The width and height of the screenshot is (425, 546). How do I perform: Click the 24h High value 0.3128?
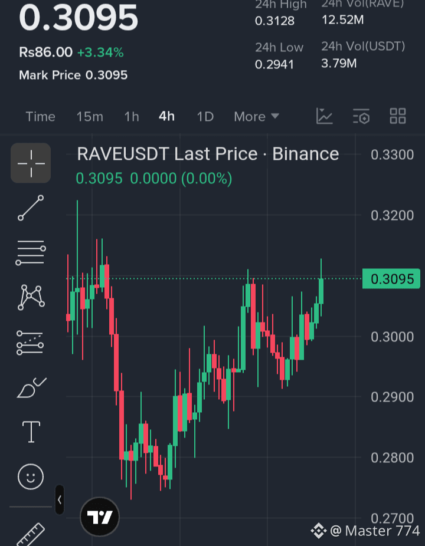click(x=274, y=21)
